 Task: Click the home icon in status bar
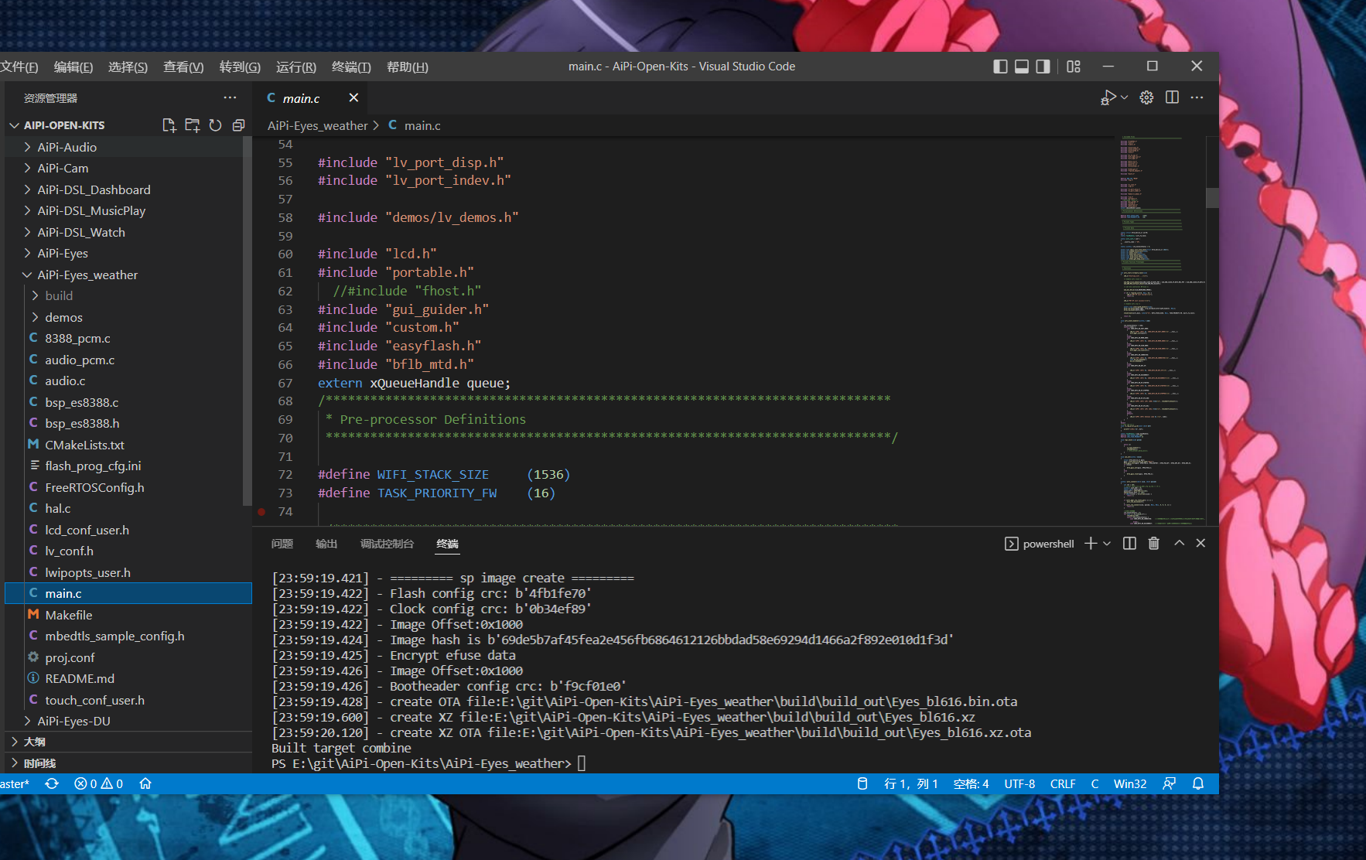145,783
